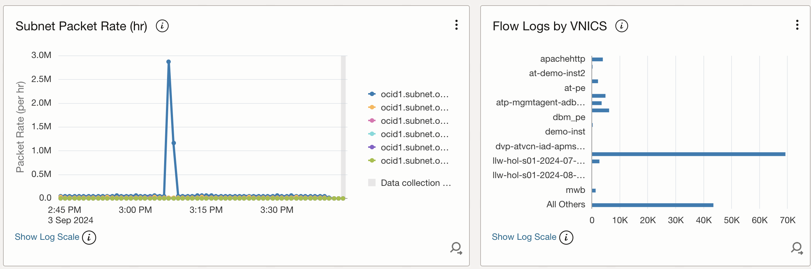Click magnifier drill-down icon in Subnet Packet Rate panel
Viewport: 811px width, 269px height.
pyautogui.click(x=456, y=248)
